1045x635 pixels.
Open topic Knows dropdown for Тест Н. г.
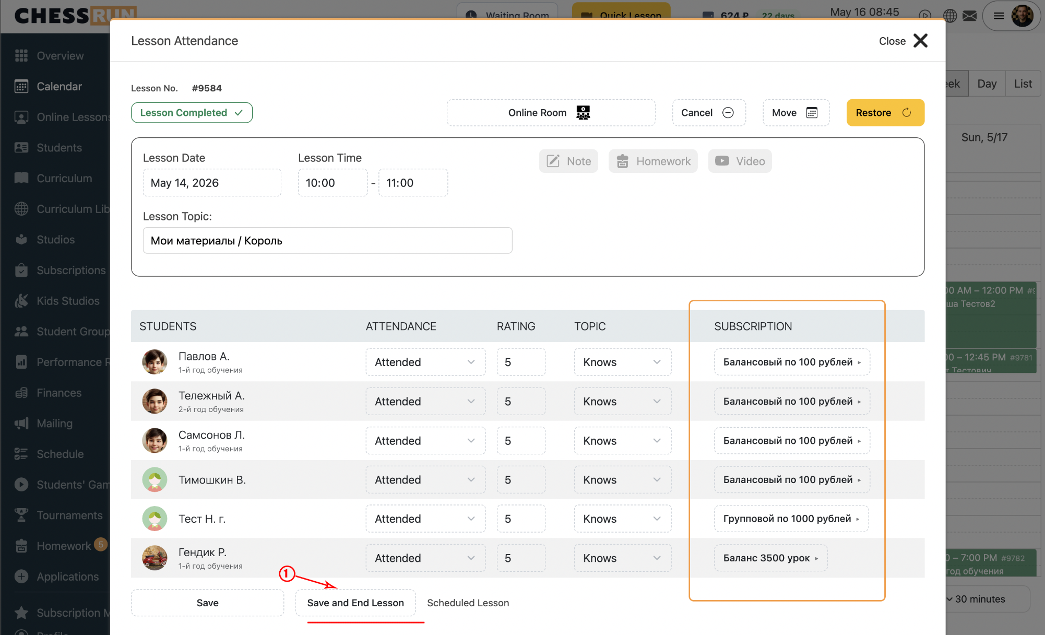click(x=623, y=519)
